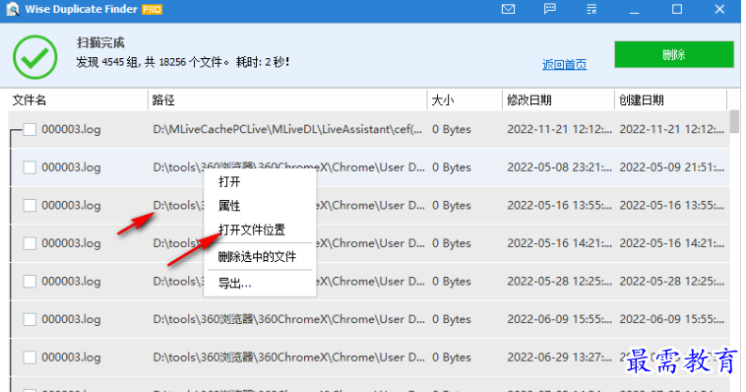Check the file modified 2022-05-16 13:55
746x392 pixels.
click(x=30, y=205)
